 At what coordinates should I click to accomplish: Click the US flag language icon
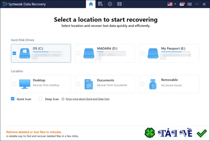click(170, 4)
